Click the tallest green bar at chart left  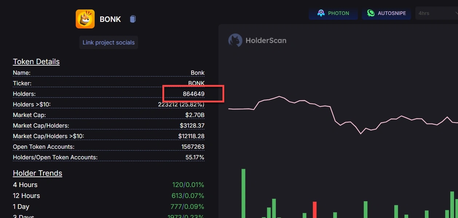click(243, 193)
